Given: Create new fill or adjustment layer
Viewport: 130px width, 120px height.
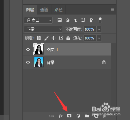Looking at the screenshot, I should click(78, 116).
